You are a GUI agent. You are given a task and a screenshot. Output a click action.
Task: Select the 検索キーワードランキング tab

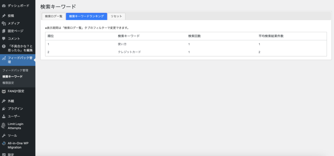86,16
